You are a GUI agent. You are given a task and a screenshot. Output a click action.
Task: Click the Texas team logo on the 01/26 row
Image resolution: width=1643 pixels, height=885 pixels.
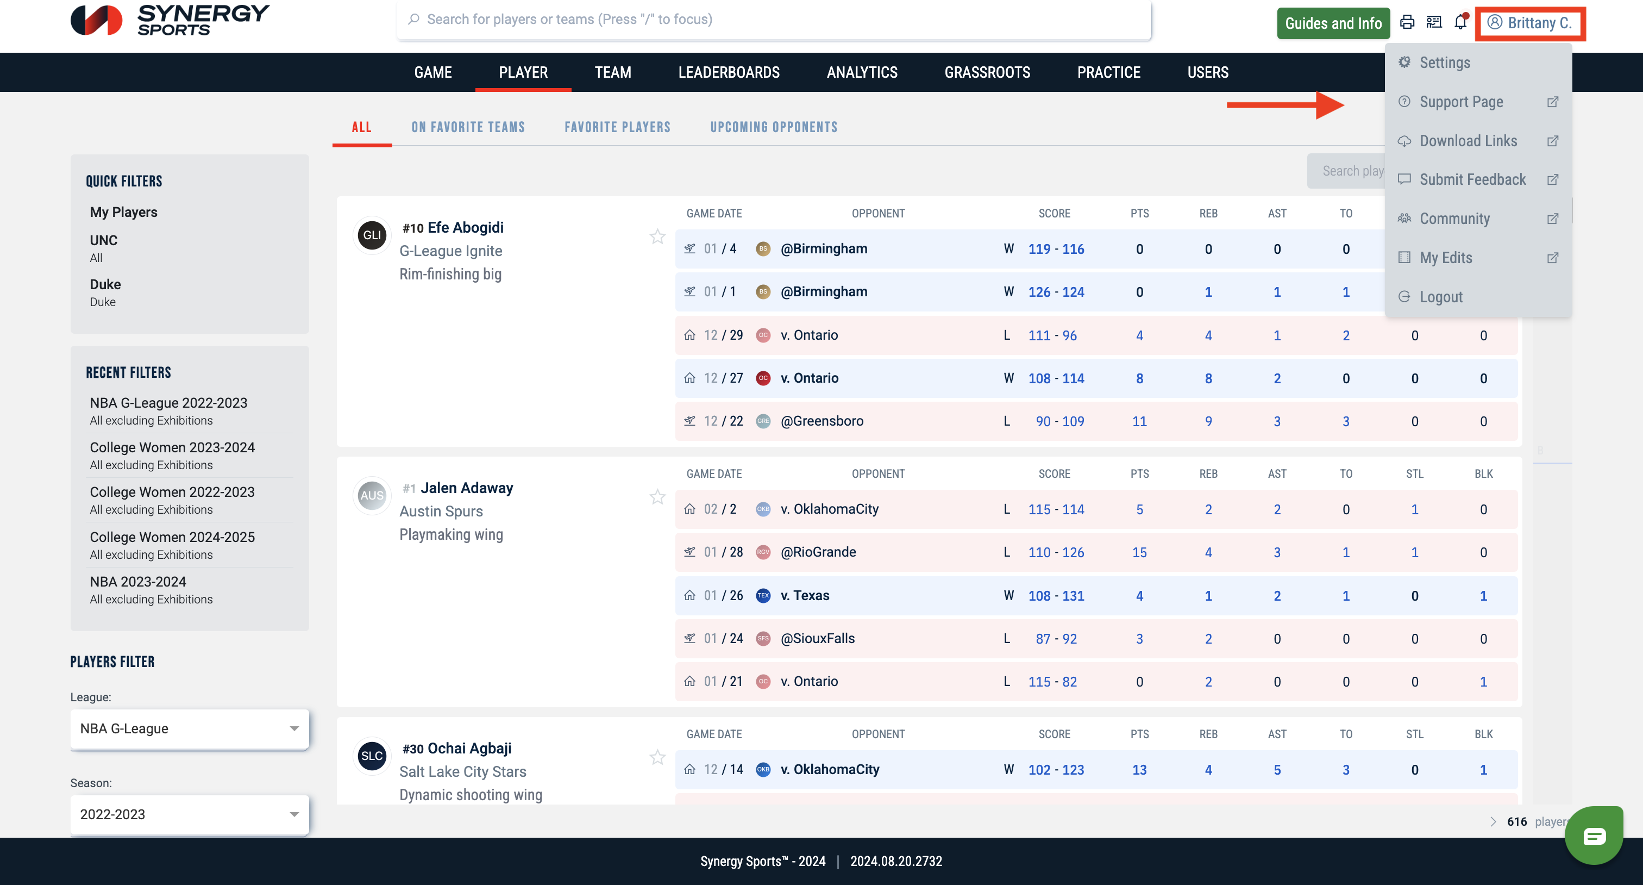(763, 595)
